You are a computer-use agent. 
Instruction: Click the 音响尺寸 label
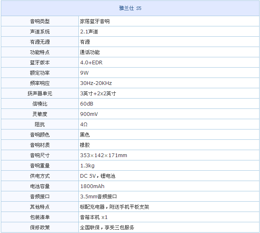click(40, 155)
